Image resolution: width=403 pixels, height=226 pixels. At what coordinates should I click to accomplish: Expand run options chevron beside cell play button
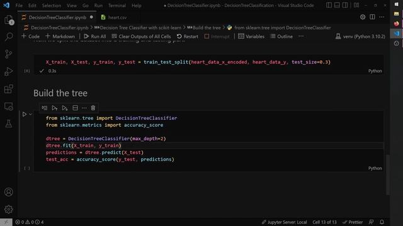pos(30,114)
